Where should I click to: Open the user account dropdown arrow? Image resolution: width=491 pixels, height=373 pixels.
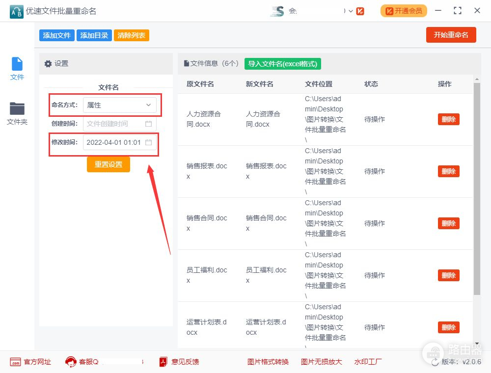(351, 11)
